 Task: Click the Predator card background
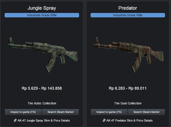pyautogui.click(x=128, y=27)
